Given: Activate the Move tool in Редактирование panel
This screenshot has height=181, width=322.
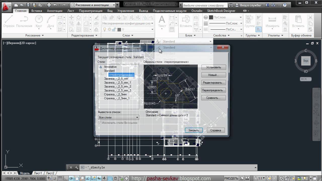Looking at the screenshot, I should (x=71, y=17).
